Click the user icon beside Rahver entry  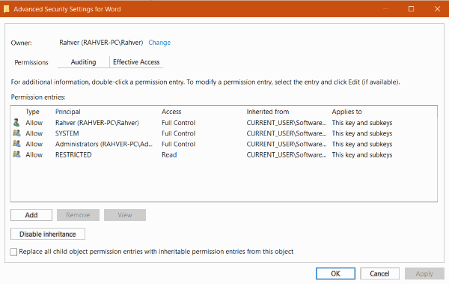(x=16, y=122)
